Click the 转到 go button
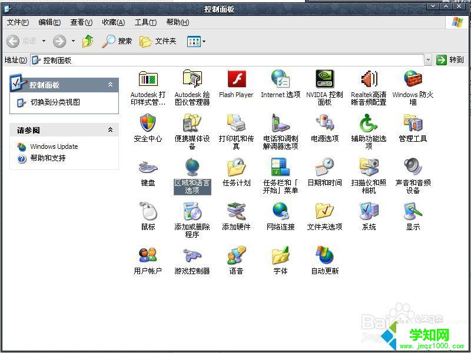 pyautogui.click(x=450, y=60)
